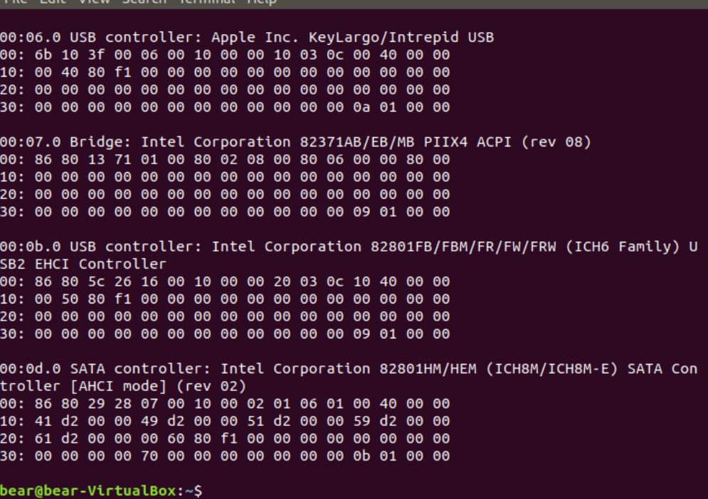Viewport: 708px width, 499px height.
Task: Click hex row starting '00: 6b 10 3f'
Action: click(x=225, y=55)
